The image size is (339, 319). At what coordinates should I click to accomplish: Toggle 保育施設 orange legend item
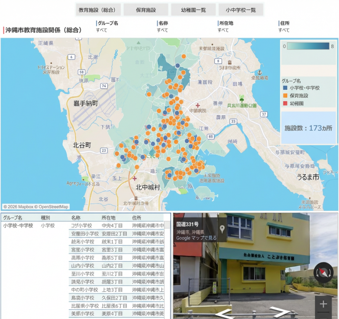point(285,96)
